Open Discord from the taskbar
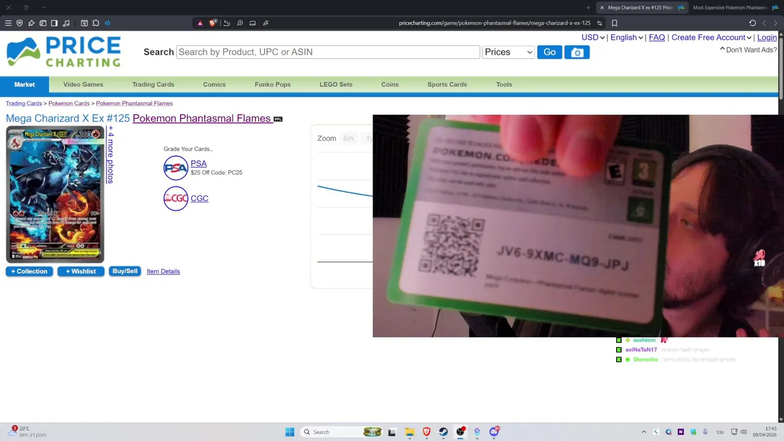This screenshot has width=784, height=441. (494, 432)
